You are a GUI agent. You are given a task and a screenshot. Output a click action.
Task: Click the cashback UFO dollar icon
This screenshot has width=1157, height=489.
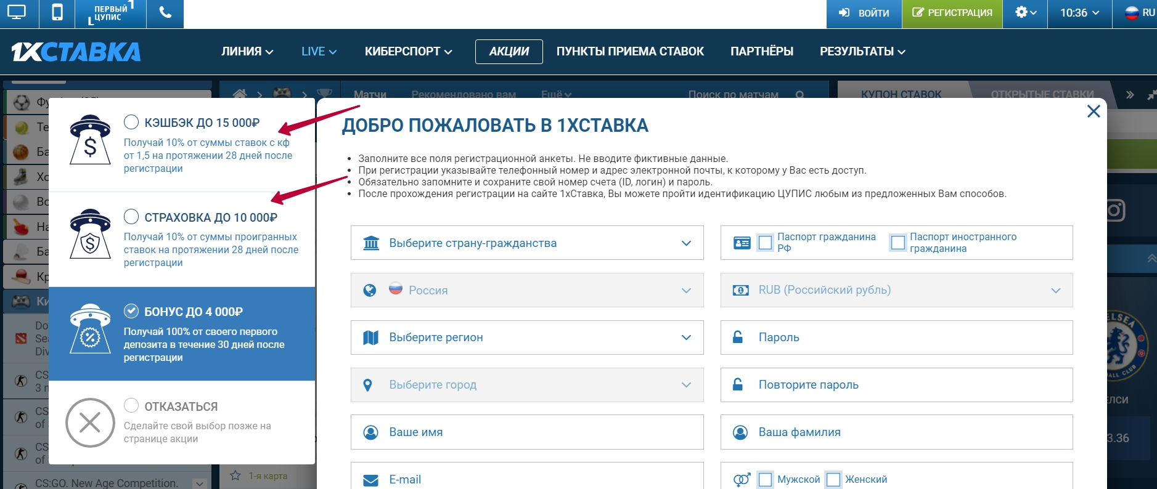tap(90, 140)
